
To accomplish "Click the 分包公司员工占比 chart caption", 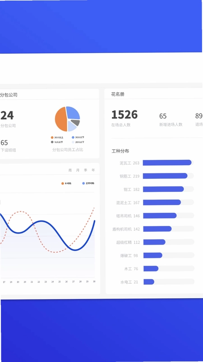I will tap(68, 150).
